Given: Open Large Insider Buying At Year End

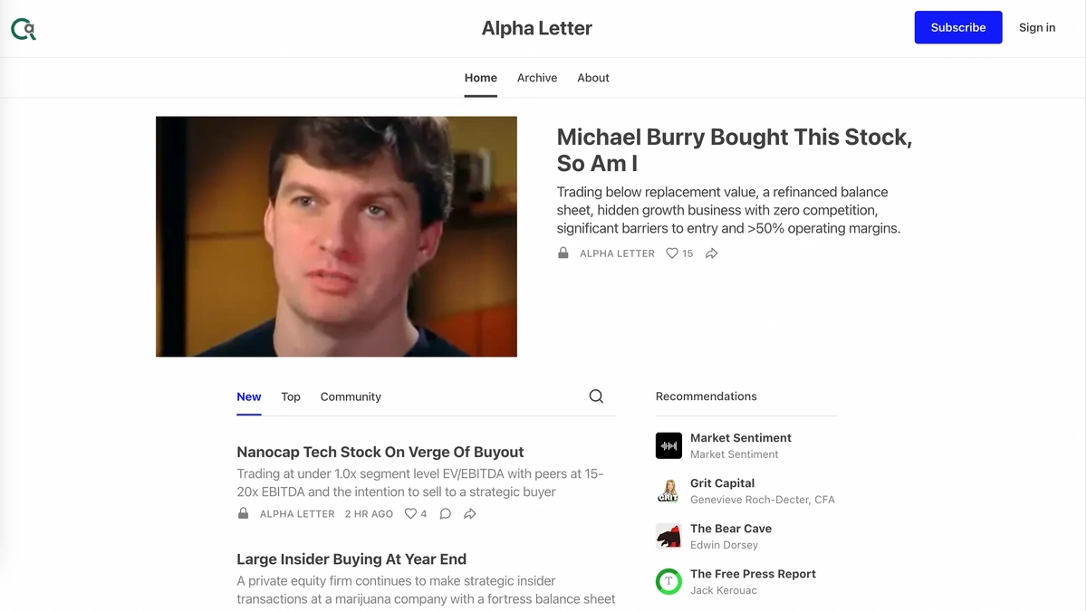Looking at the screenshot, I should (x=351, y=559).
